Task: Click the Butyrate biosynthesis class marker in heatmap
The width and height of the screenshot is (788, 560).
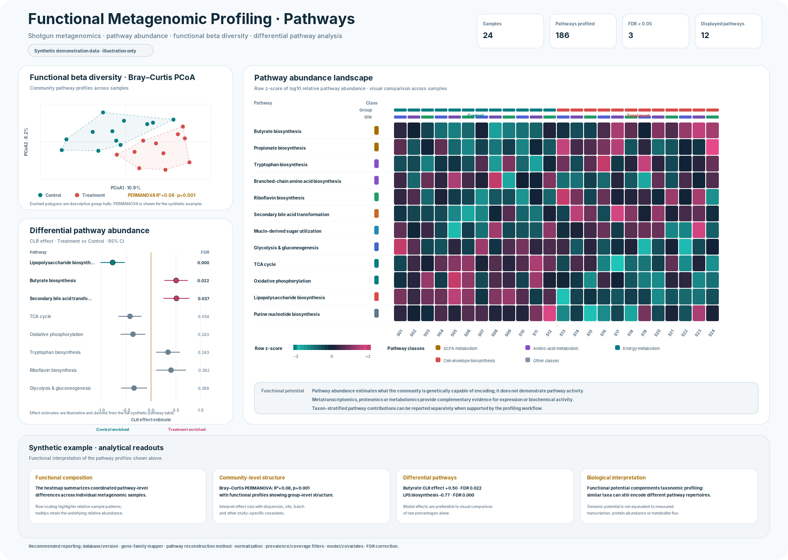Action: tap(376, 130)
